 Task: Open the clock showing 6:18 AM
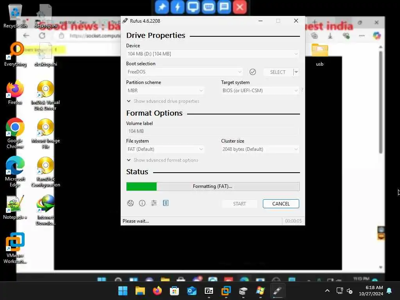(x=371, y=291)
